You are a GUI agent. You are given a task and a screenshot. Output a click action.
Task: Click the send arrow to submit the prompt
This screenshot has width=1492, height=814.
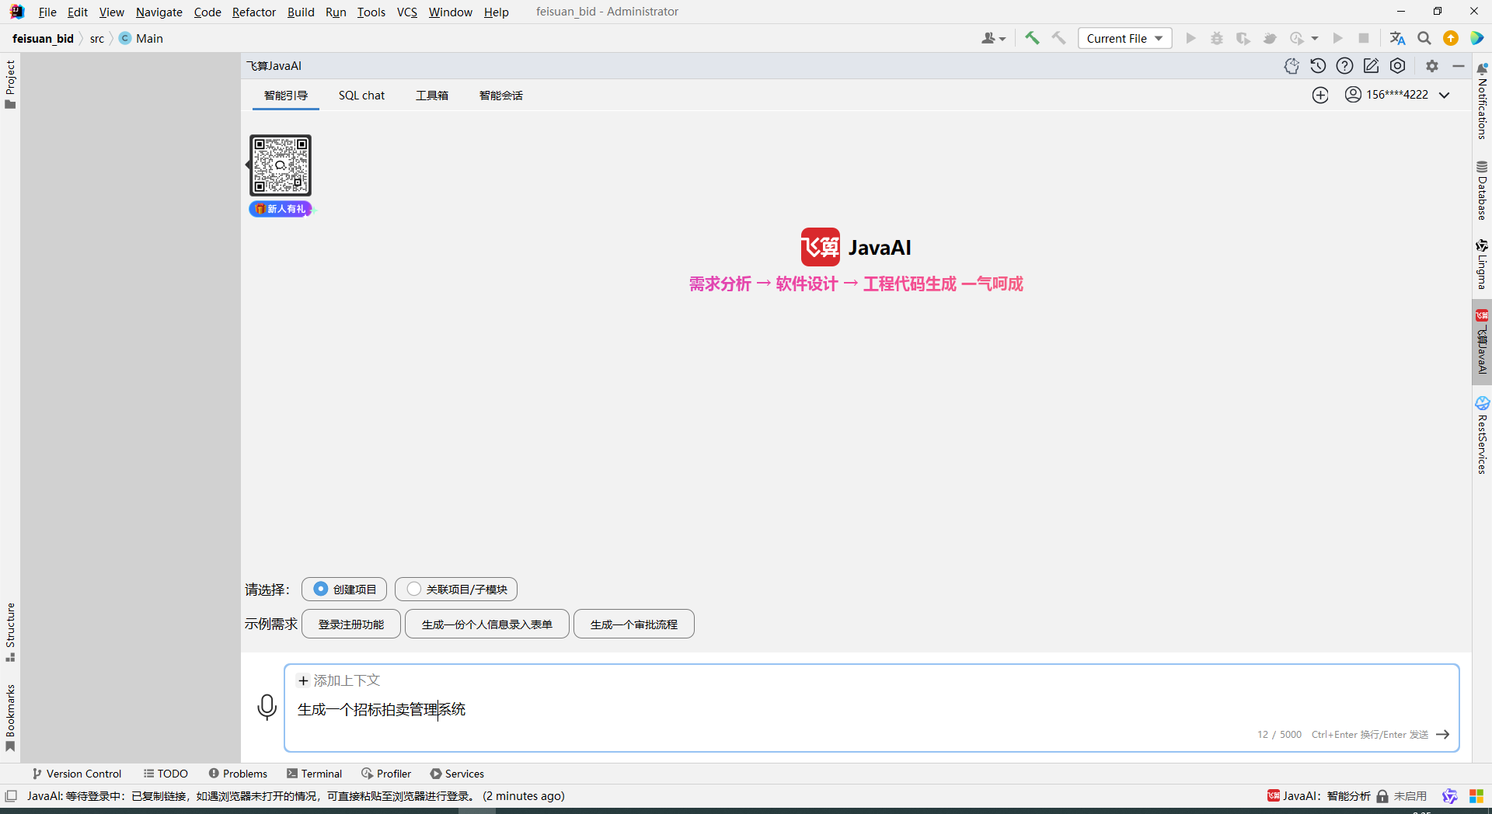coord(1444,734)
